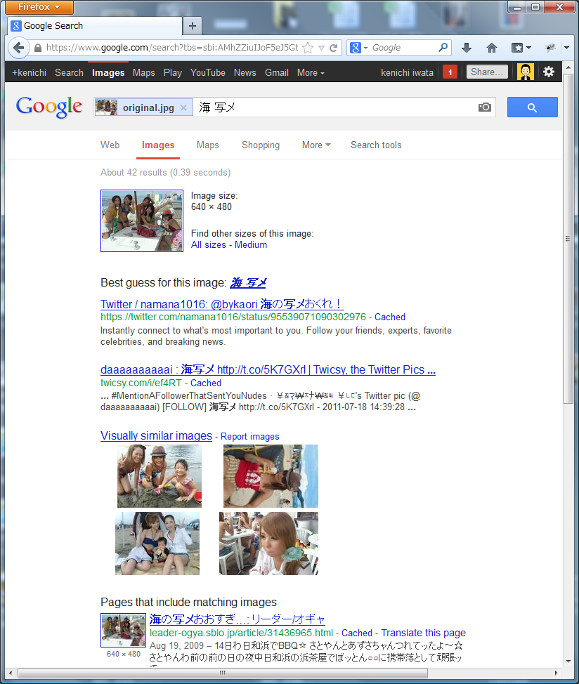Expand the More results dropdown

[316, 145]
